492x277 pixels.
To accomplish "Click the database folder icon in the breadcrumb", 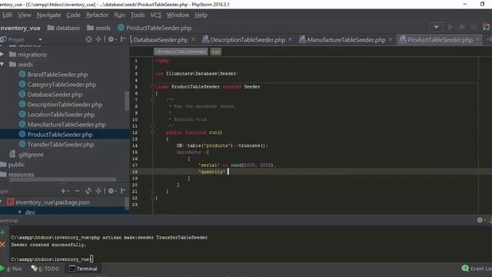I will (x=51, y=28).
